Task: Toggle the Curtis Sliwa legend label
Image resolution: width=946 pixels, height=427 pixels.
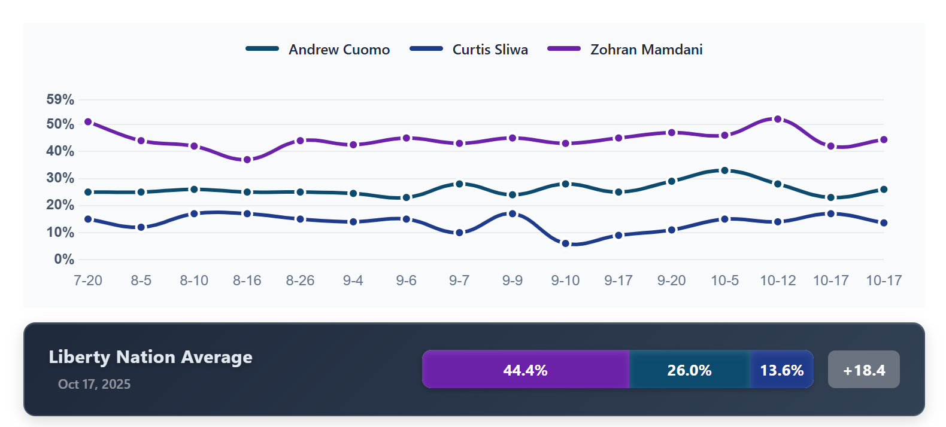Action: 490,50
